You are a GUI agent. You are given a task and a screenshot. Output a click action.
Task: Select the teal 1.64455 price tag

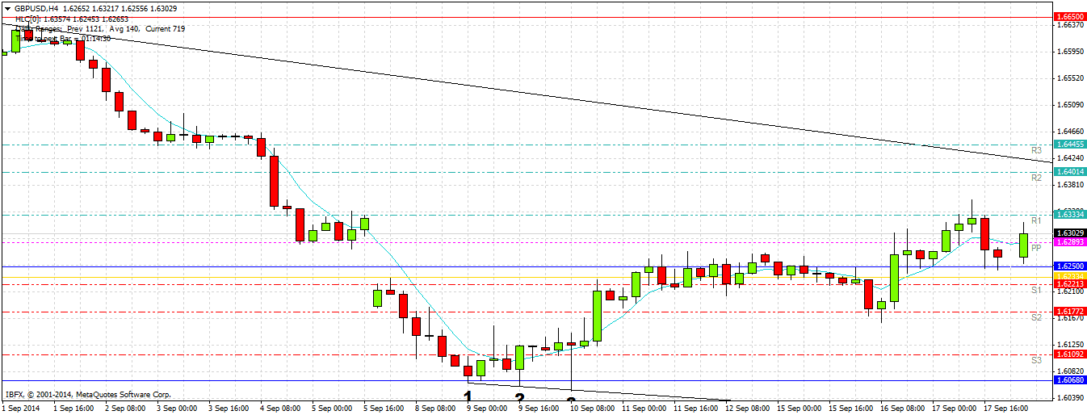(x=1070, y=145)
